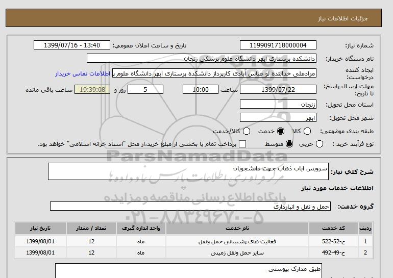This screenshot has width=393, height=278.
Task: Click the تعداد / مقدار column header
Action: click(91, 228)
